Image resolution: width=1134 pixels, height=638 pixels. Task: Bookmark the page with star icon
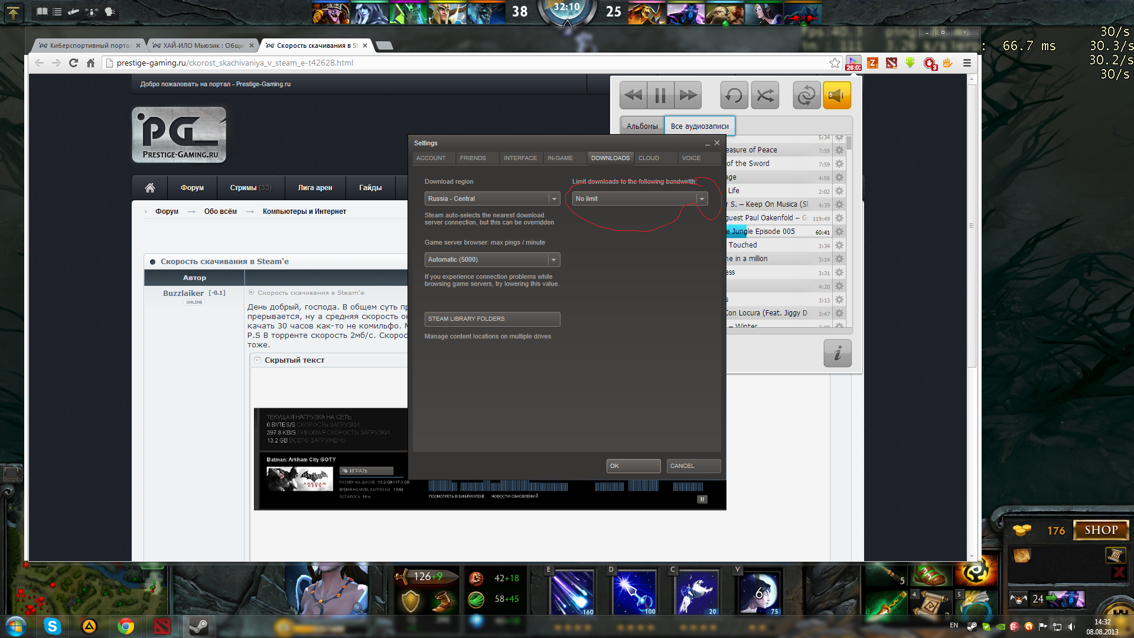835,63
